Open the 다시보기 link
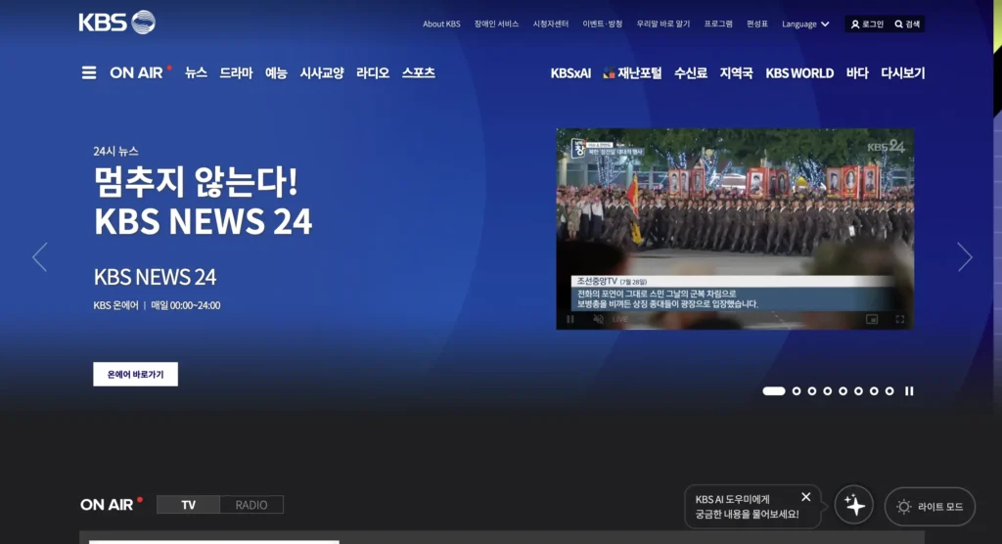The image size is (1002, 544). [902, 72]
